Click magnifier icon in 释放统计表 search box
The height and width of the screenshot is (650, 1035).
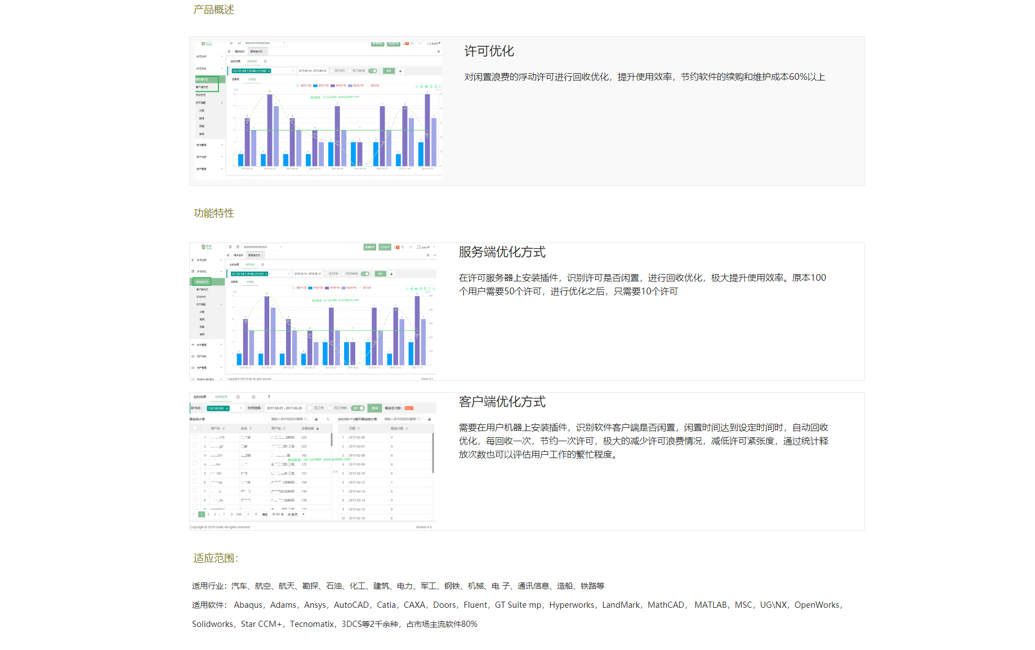tap(306, 419)
